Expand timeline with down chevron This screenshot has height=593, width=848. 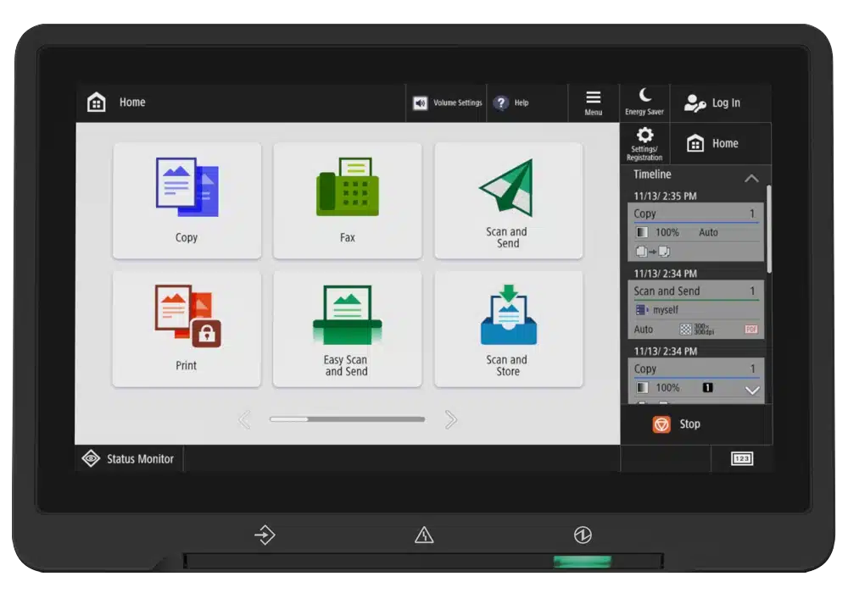pyautogui.click(x=752, y=390)
